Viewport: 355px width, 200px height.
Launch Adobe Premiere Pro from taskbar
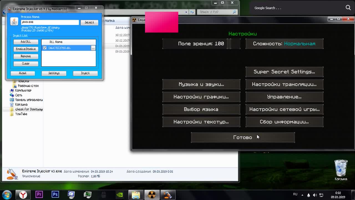pos(39,195)
